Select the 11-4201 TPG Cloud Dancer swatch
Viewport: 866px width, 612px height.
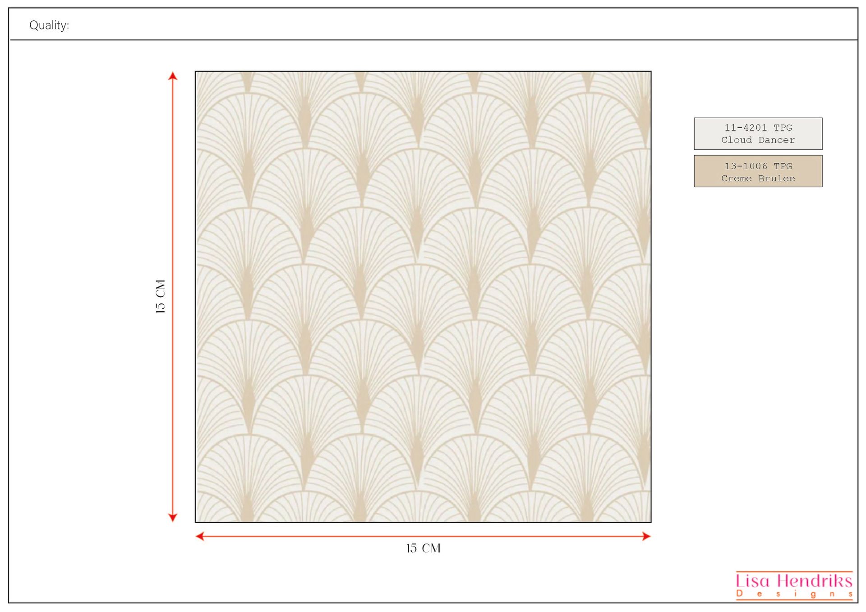pyautogui.click(x=758, y=133)
